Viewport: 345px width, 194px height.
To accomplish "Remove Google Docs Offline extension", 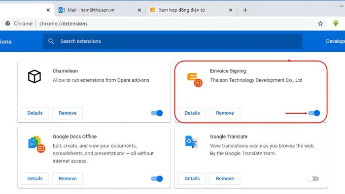I will pyautogui.click(x=68, y=179).
